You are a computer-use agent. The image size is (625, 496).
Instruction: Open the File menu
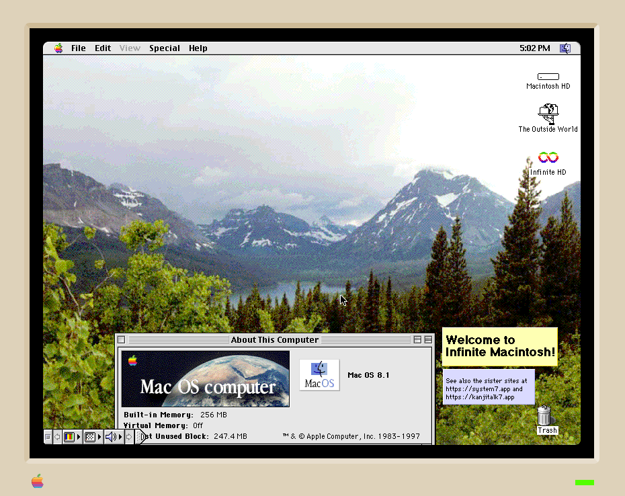79,48
